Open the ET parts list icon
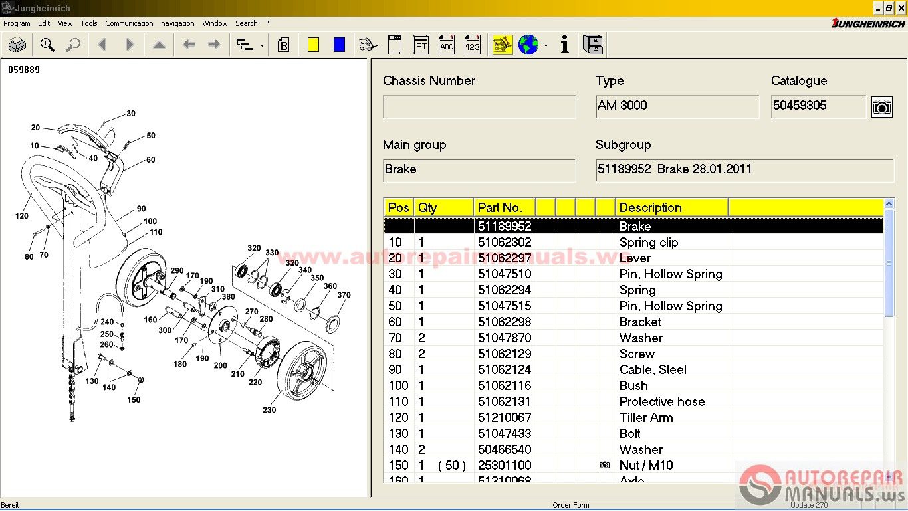 coord(421,45)
